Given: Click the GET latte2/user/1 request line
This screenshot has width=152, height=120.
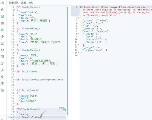Looking at the screenshot, I should [27, 72].
